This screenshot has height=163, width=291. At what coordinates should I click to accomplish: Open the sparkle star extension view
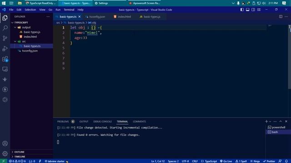click(5, 79)
